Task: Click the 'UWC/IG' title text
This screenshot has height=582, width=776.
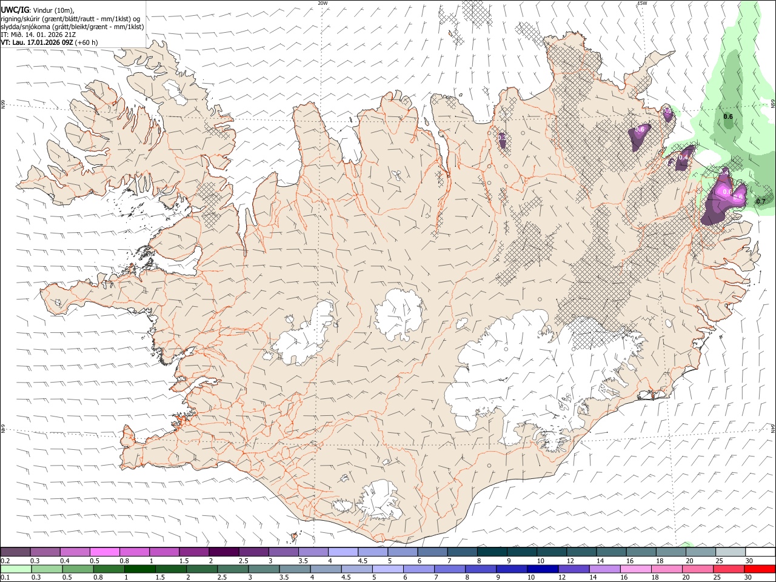Action: tap(15, 10)
